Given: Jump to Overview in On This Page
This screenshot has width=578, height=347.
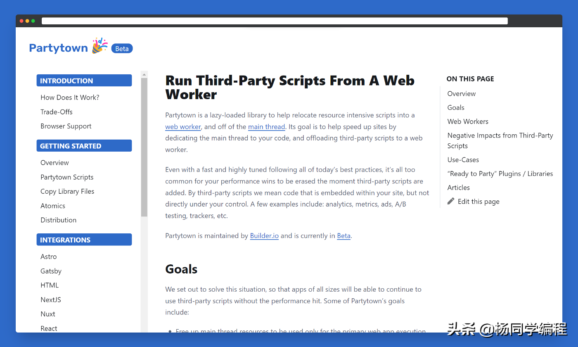Looking at the screenshot, I should pos(462,94).
